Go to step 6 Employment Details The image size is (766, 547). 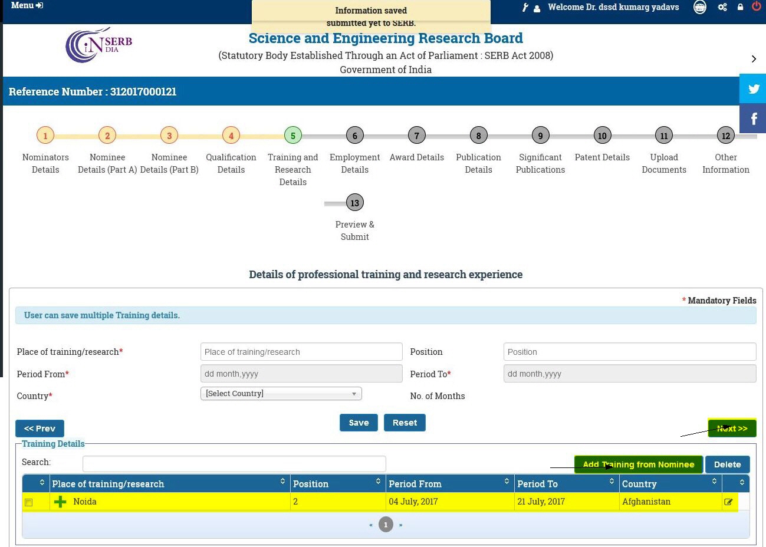point(355,136)
